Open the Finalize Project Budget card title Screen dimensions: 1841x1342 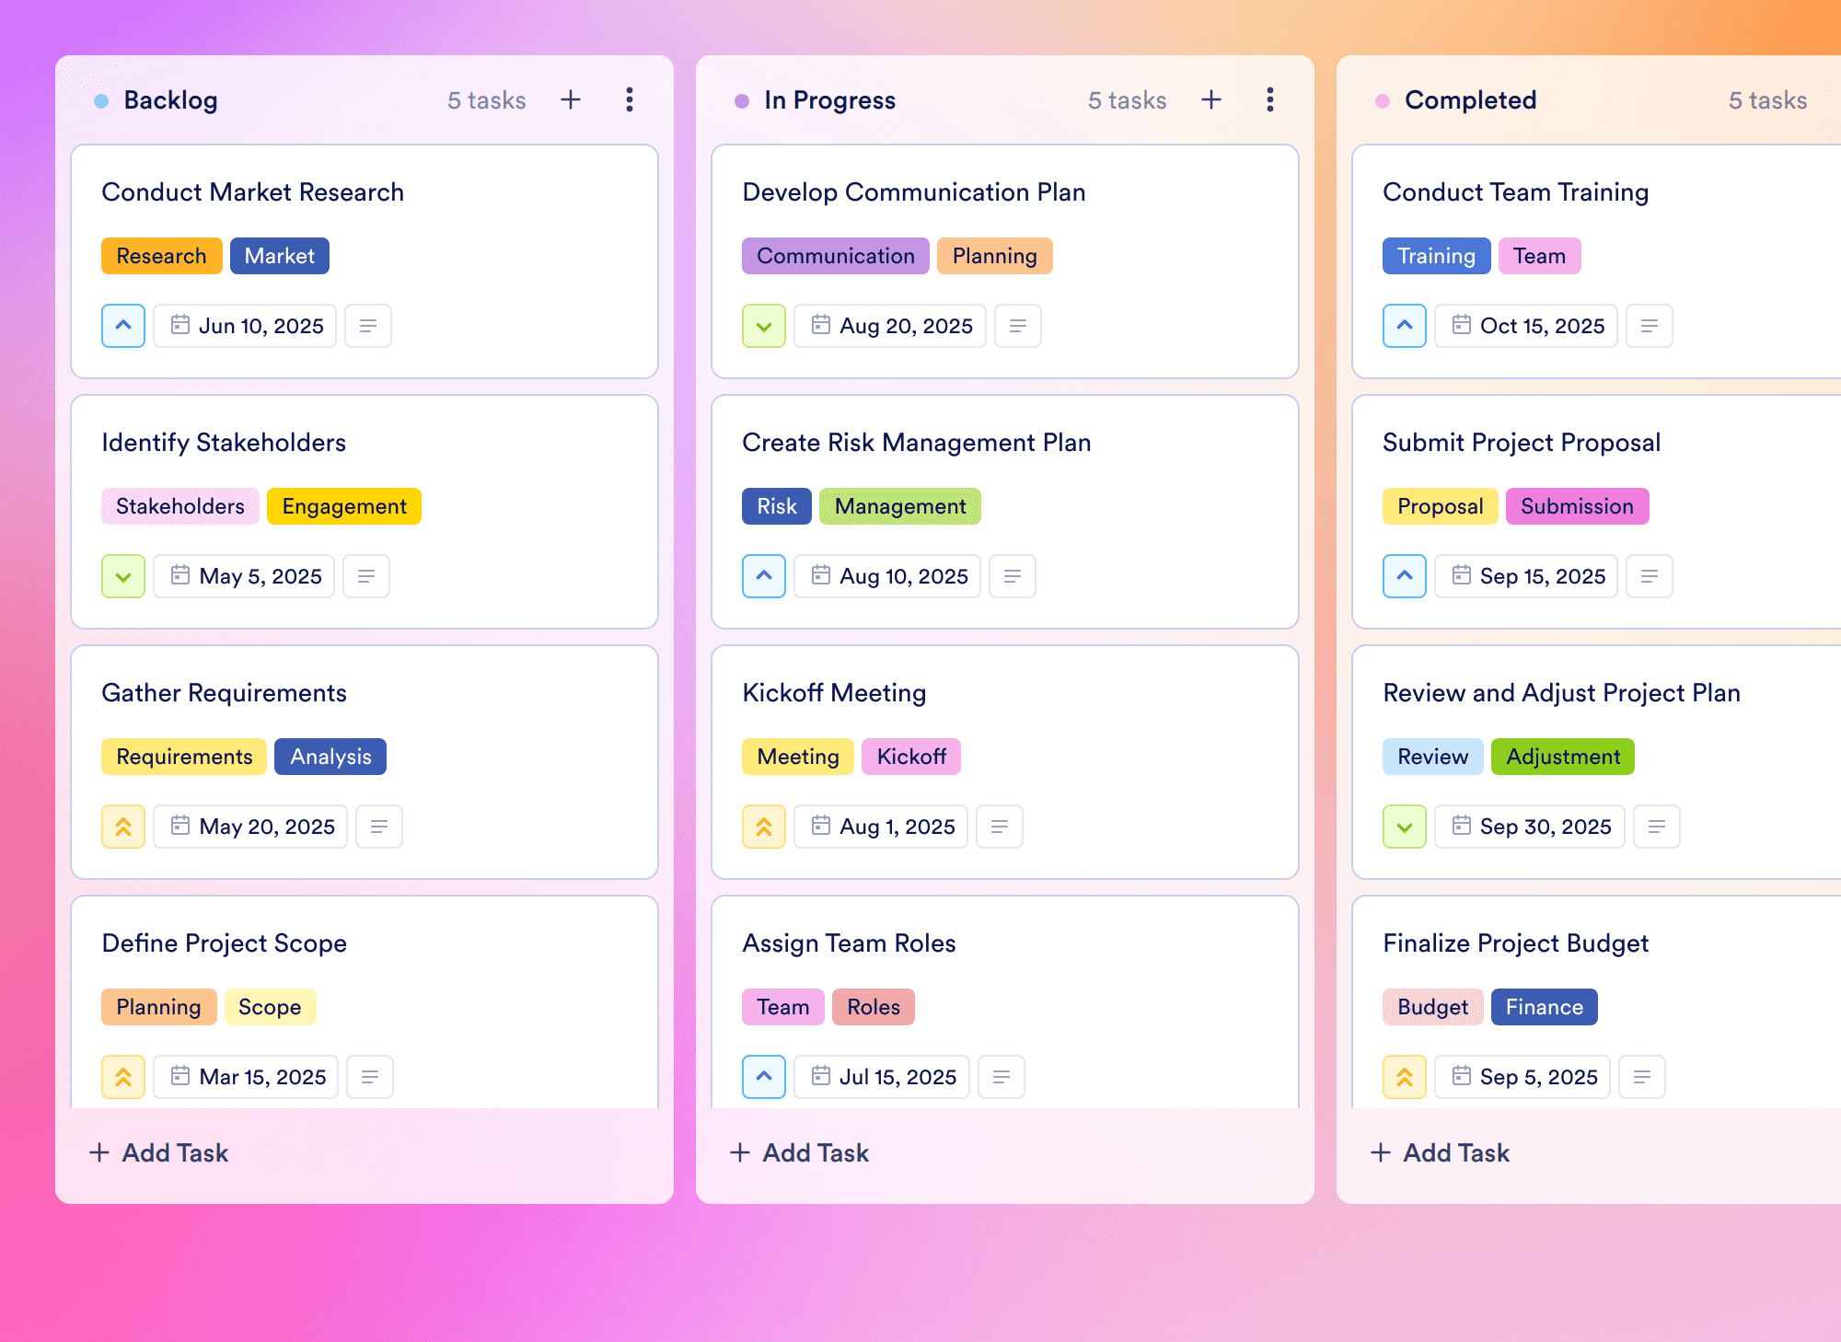1515,943
